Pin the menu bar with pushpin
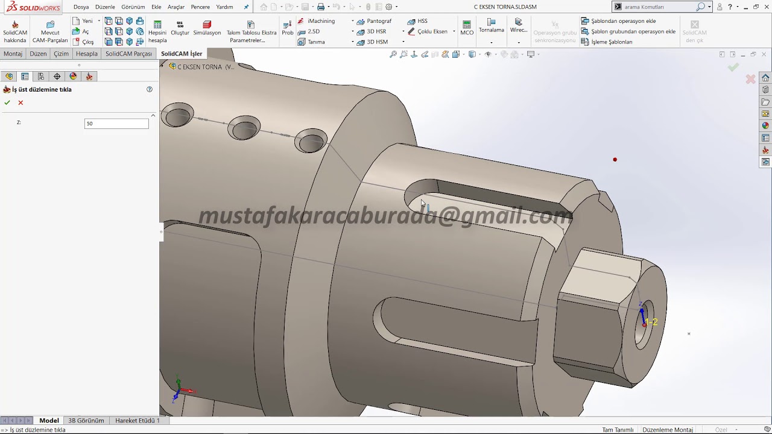The height and width of the screenshot is (434, 772). tap(246, 7)
